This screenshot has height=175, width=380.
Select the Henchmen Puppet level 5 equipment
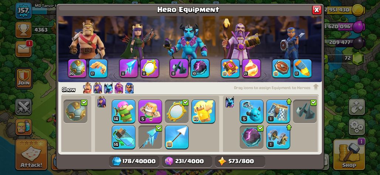coord(252,111)
